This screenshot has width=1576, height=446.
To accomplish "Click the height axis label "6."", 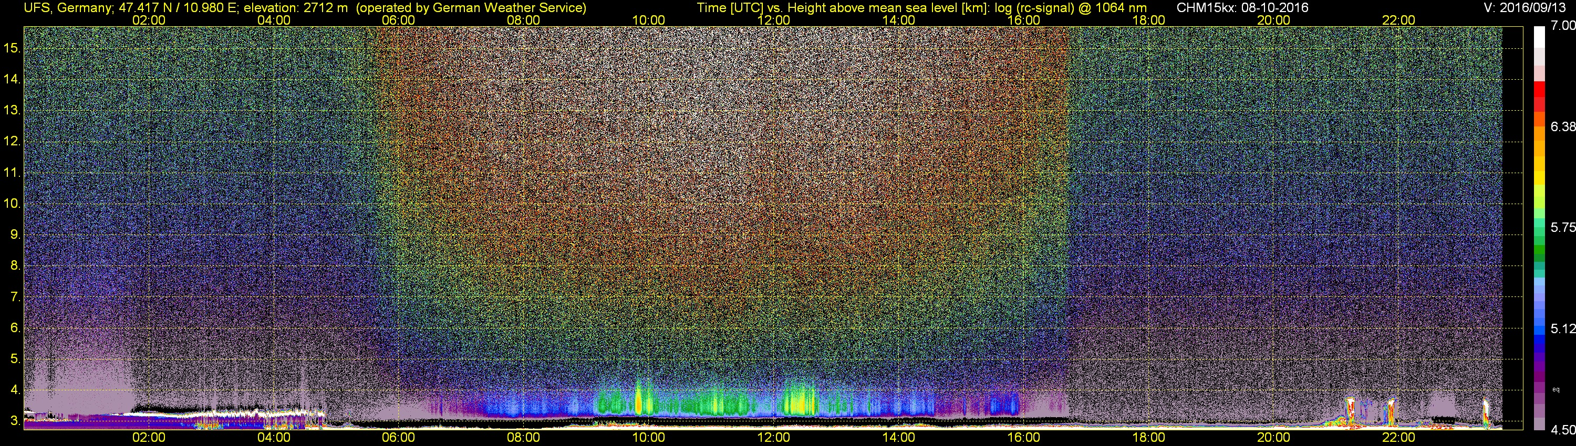I will coord(15,327).
